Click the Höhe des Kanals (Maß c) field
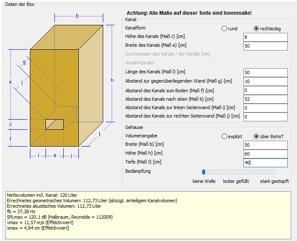Image resolution: width=297 pixels, height=241 pixels. pyautogui.click(x=265, y=37)
